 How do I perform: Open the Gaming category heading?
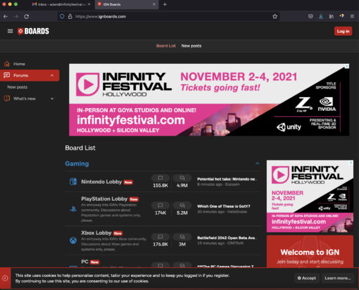tap(77, 164)
